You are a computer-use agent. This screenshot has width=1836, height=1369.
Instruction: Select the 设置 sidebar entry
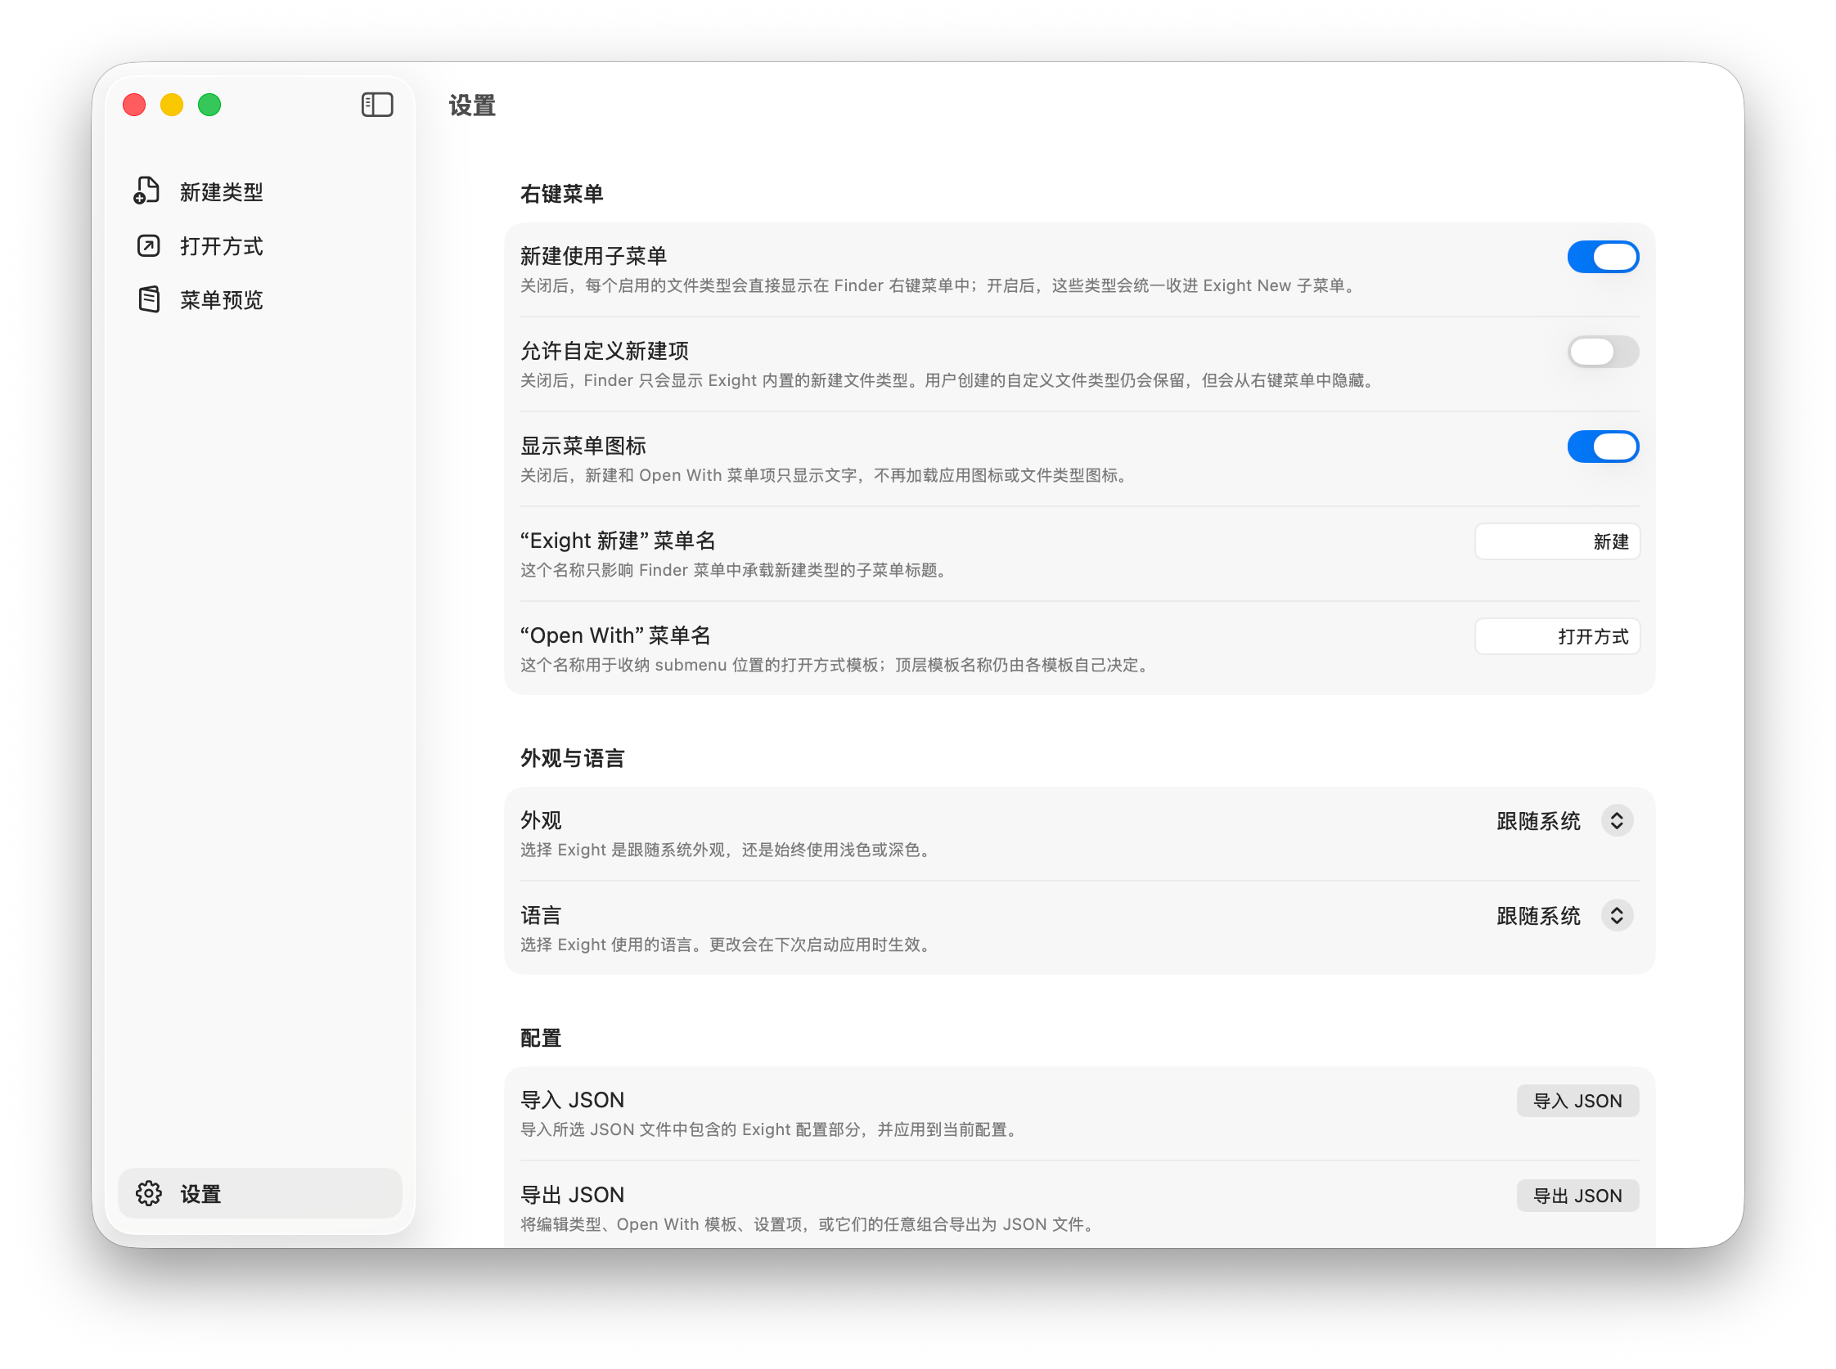pyautogui.click(x=259, y=1193)
